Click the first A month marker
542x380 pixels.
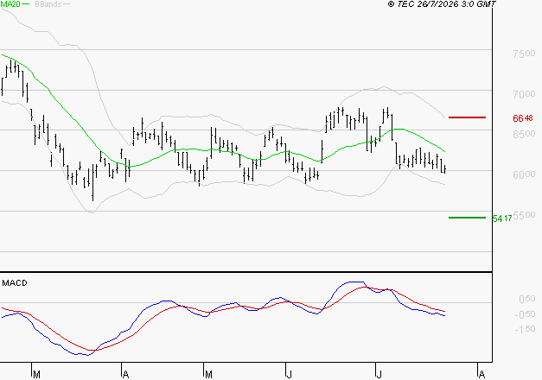coord(126,374)
